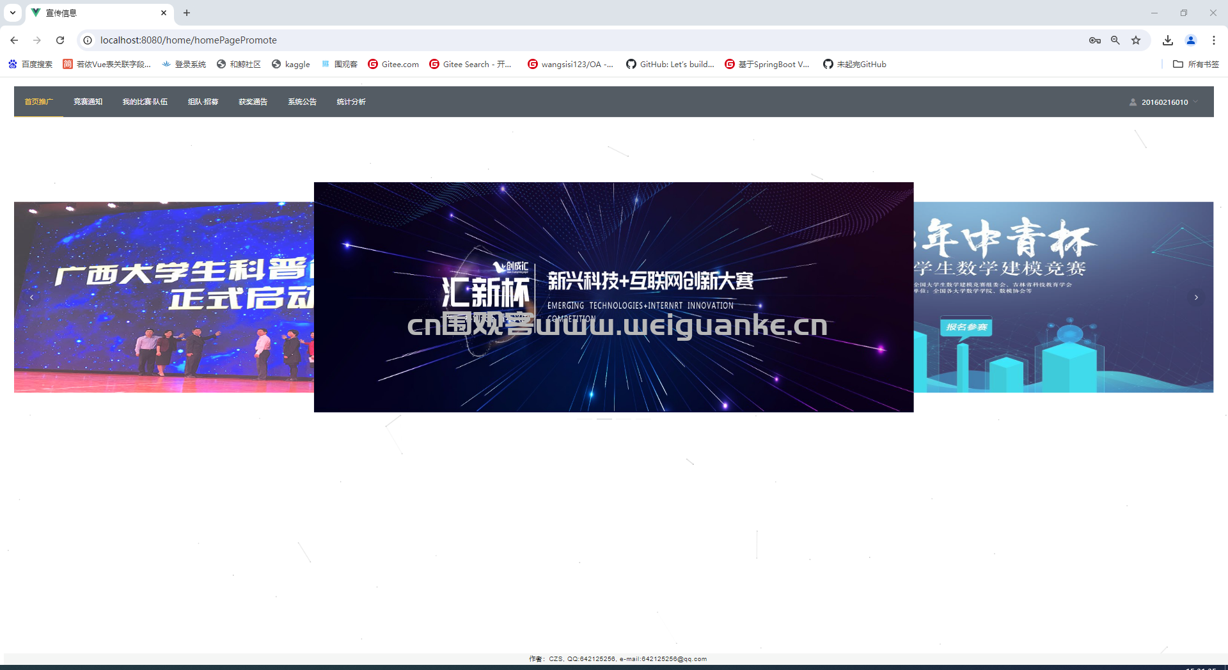Open the 获奖通告 menu item
The height and width of the screenshot is (670, 1228).
point(253,102)
